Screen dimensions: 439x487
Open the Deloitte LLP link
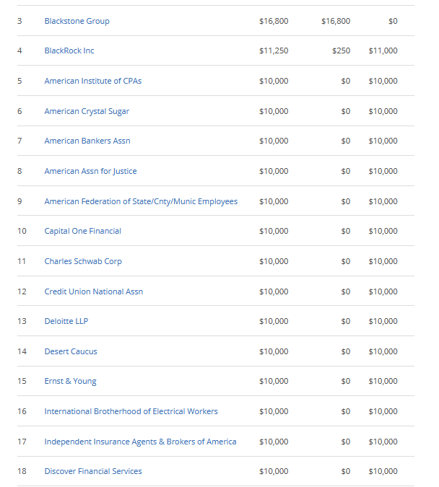[x=66, y=321]
